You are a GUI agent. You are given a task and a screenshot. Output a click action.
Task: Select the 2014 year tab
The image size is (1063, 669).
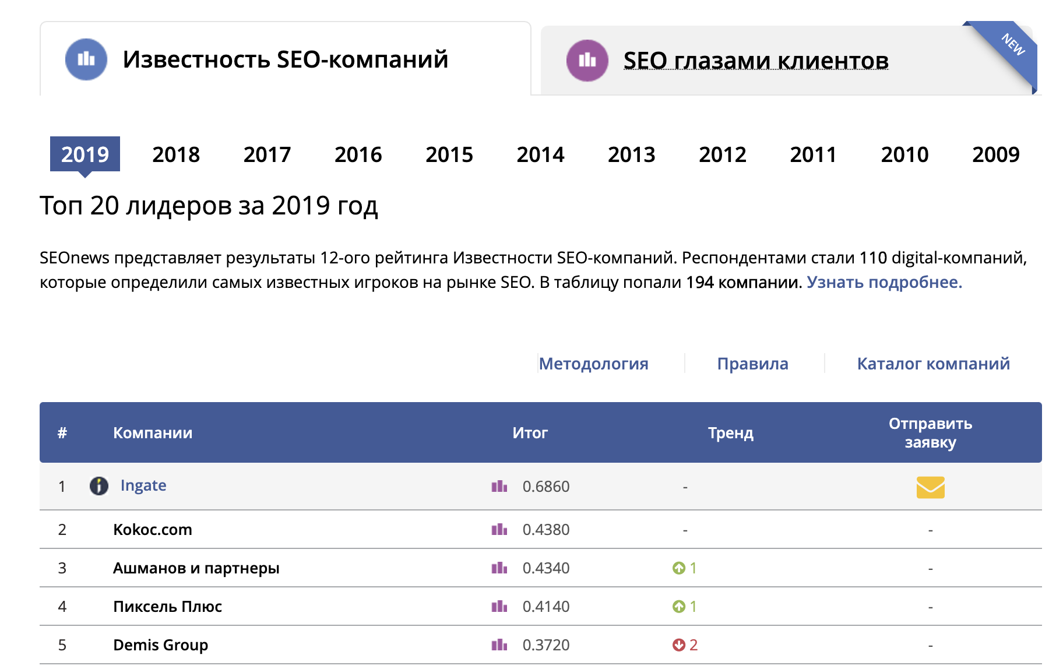point(540,154)
